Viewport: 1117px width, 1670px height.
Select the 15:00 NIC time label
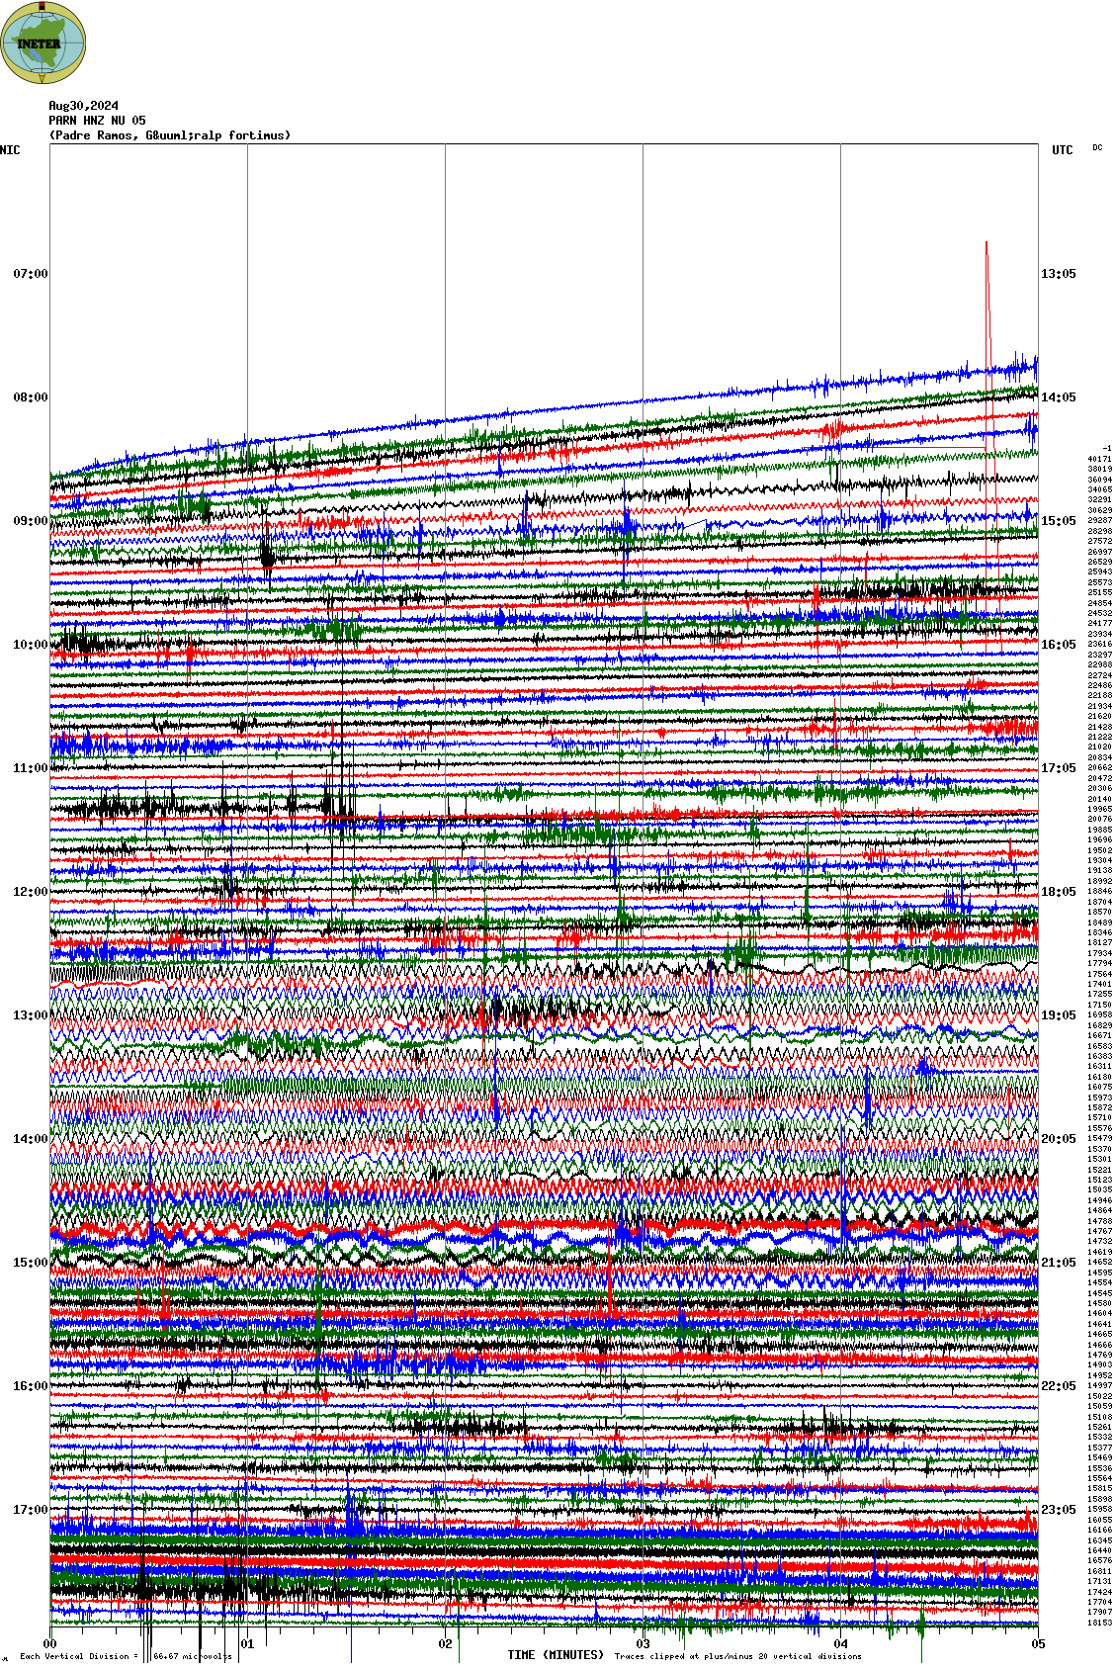tap(30, 1263)
